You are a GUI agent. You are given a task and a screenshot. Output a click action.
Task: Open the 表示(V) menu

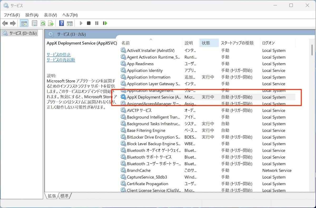click(x=50, y=15)
